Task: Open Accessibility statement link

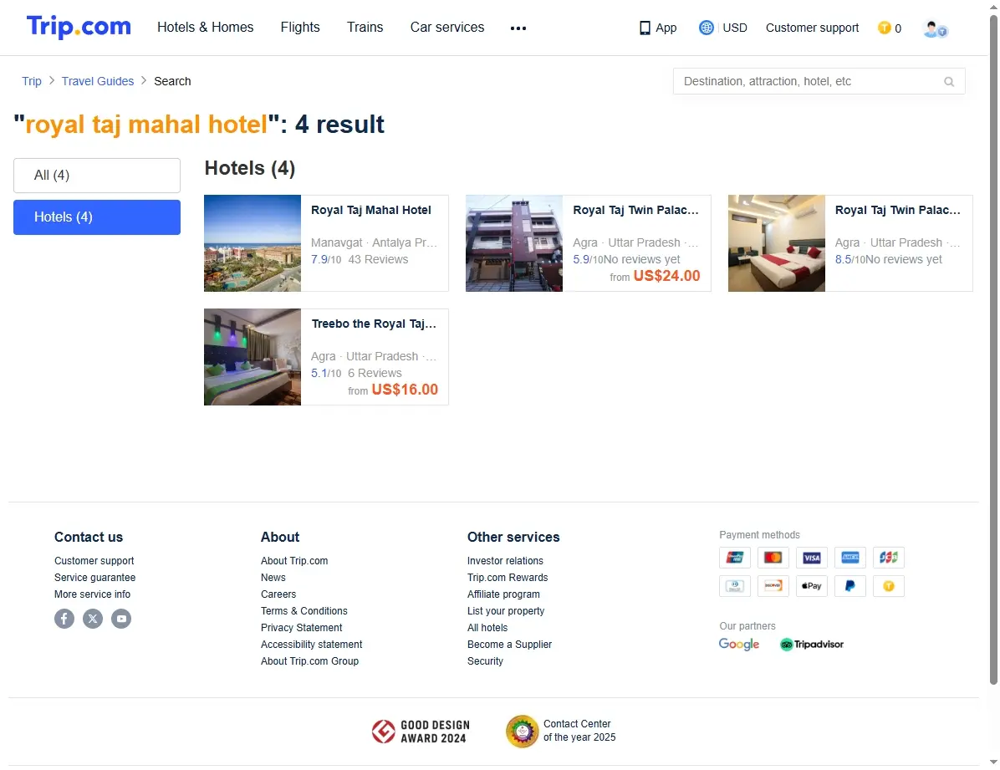Action: [312, 645]
